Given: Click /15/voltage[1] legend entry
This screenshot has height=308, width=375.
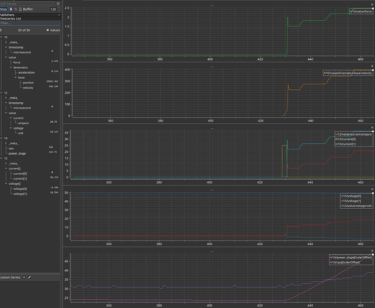Looking at the screenshot, I should coord(351,201).
